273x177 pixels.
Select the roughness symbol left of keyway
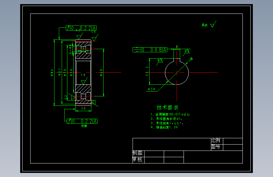coord(160,62)
